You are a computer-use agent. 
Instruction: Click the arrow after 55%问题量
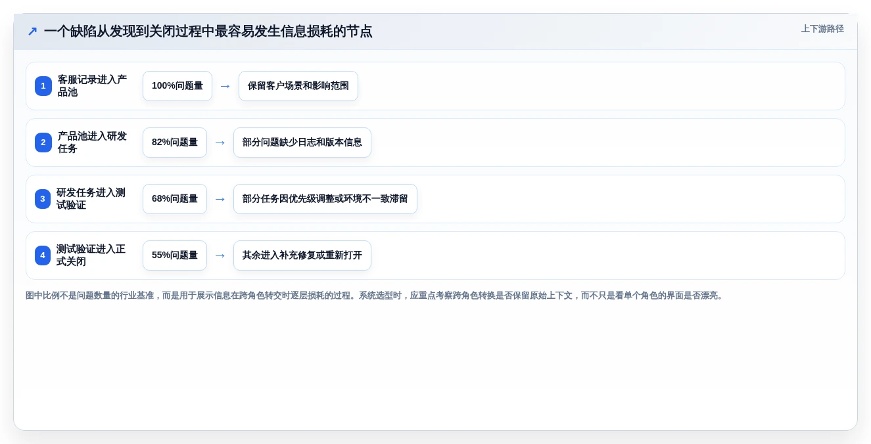(220, 255)
